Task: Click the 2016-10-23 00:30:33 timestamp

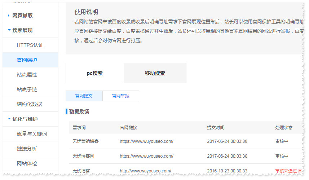Action: [x=227, y=171]
